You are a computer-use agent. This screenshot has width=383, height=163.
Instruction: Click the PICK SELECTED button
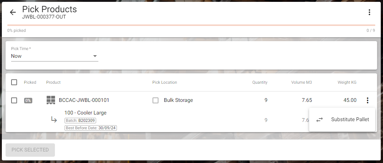[x=30, y=150]
